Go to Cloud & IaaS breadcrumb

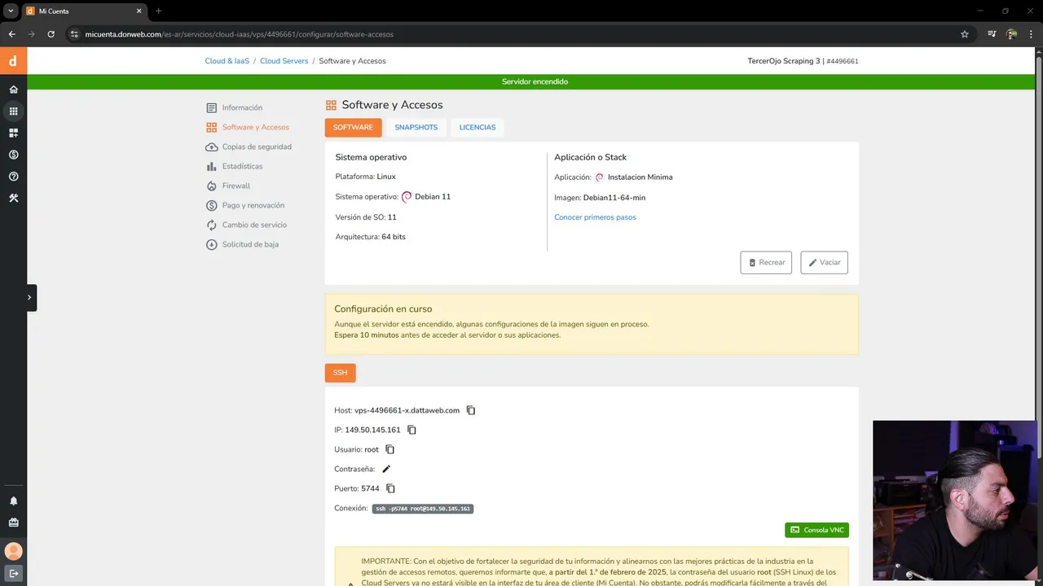tap(227, 61)
